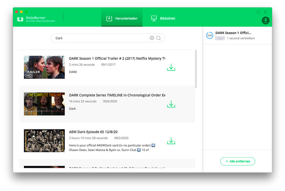Download AEW Dark Episode 65 video
The width and height of the screenshot is (285, 191).
click(171, 141)
